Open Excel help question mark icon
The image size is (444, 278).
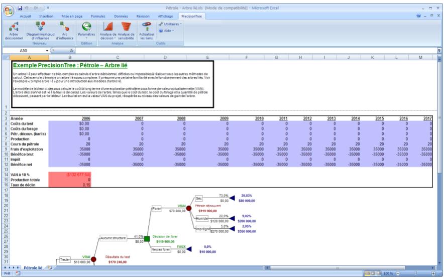418,16
